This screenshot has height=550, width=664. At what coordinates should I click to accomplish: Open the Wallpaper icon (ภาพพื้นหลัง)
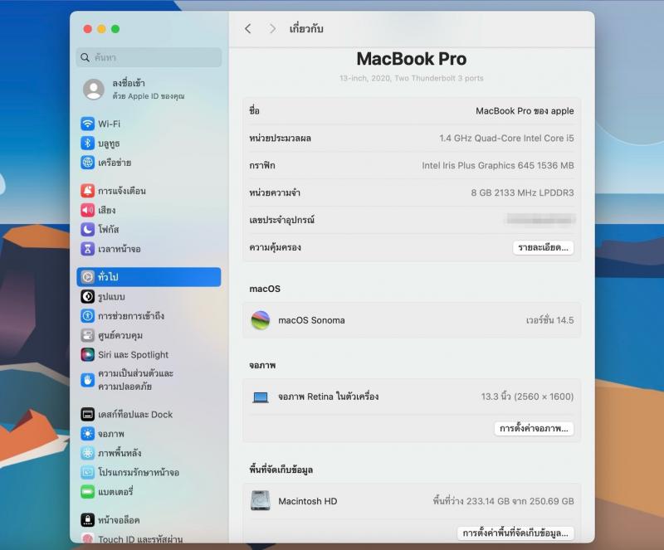[88, 453]
